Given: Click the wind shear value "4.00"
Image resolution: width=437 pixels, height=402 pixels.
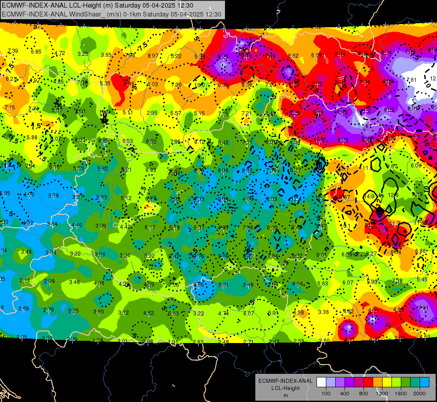Looking at the screenshot, I should pyautogui.click(x=247, y=199).
